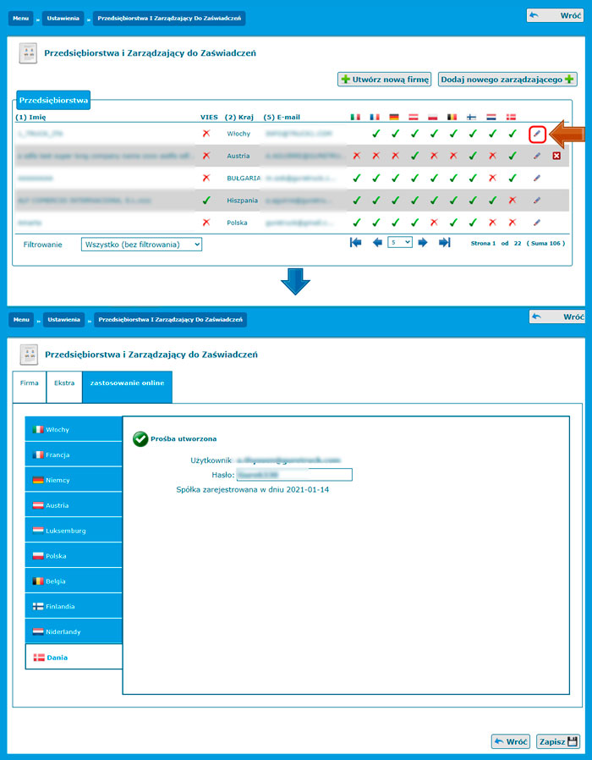Select Belgia in country side list
The width and height of the screenshot is (592, 760).
[74, 581]
